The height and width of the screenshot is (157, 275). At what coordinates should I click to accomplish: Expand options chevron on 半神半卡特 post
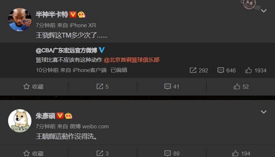point(264,11)
